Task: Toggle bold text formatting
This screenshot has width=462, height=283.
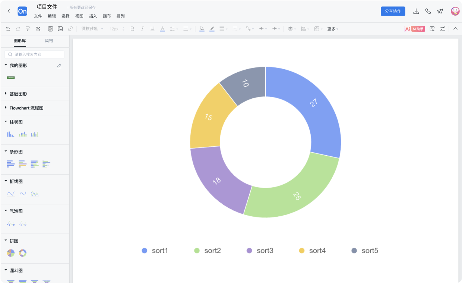Action: coord(132,29)
